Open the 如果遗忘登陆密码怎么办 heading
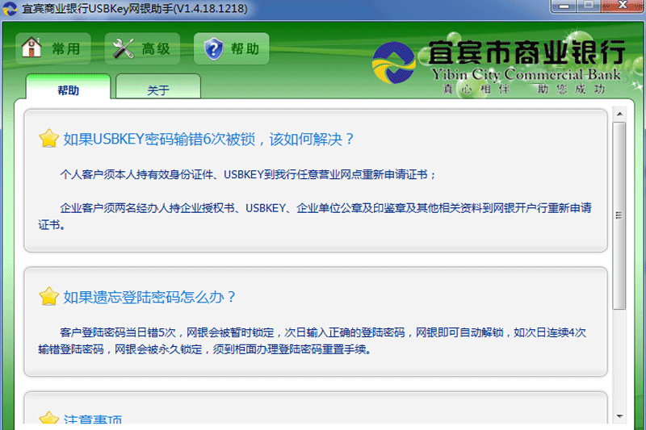Screen dimensions: 646x430 pyautogui.click(x=149, y=297)
